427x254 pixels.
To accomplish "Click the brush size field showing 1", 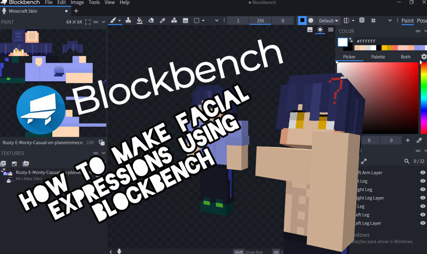I will (x=238, y=21).
